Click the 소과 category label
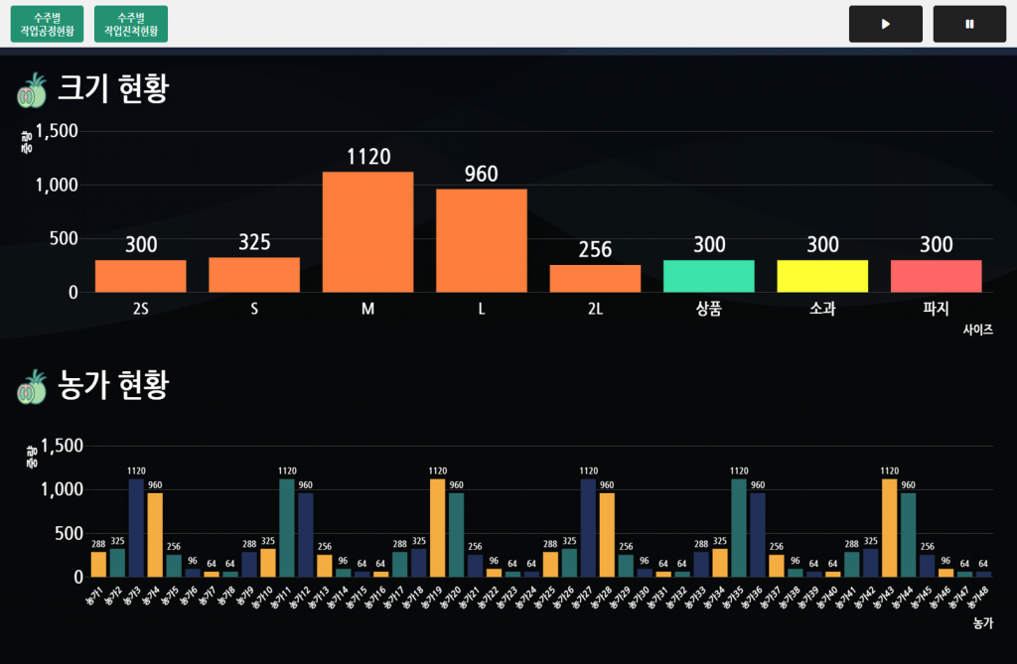The height and width of the screenshot is (664, 1017). [x=822, y=309]
